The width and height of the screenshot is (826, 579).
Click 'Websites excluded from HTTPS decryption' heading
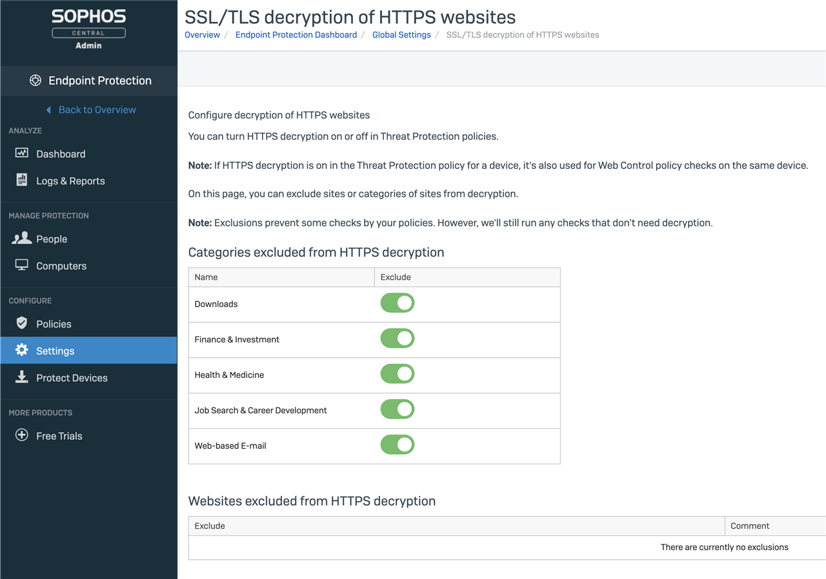pos(312,501)
